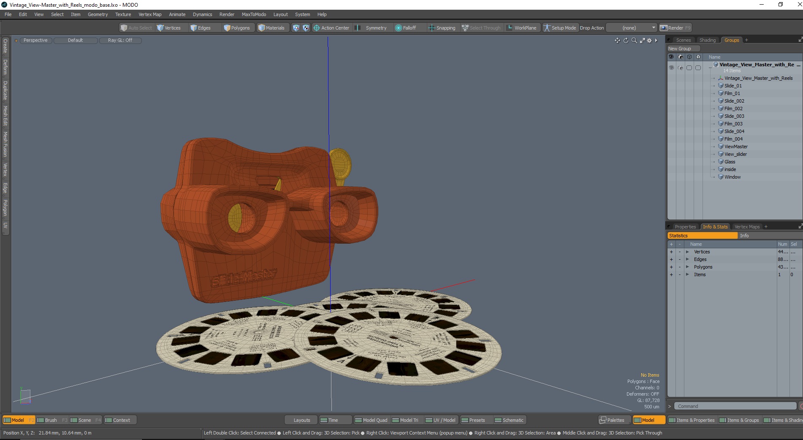The height and width of the screenshot is (440, 803).
Task: Open the Geometry menu
Action: (x=98, y=14)
